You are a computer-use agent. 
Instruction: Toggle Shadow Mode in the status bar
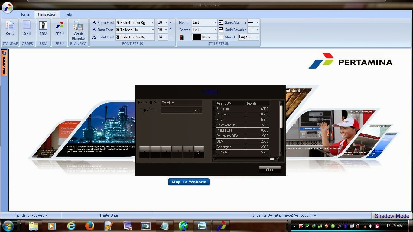coord(392,216)
